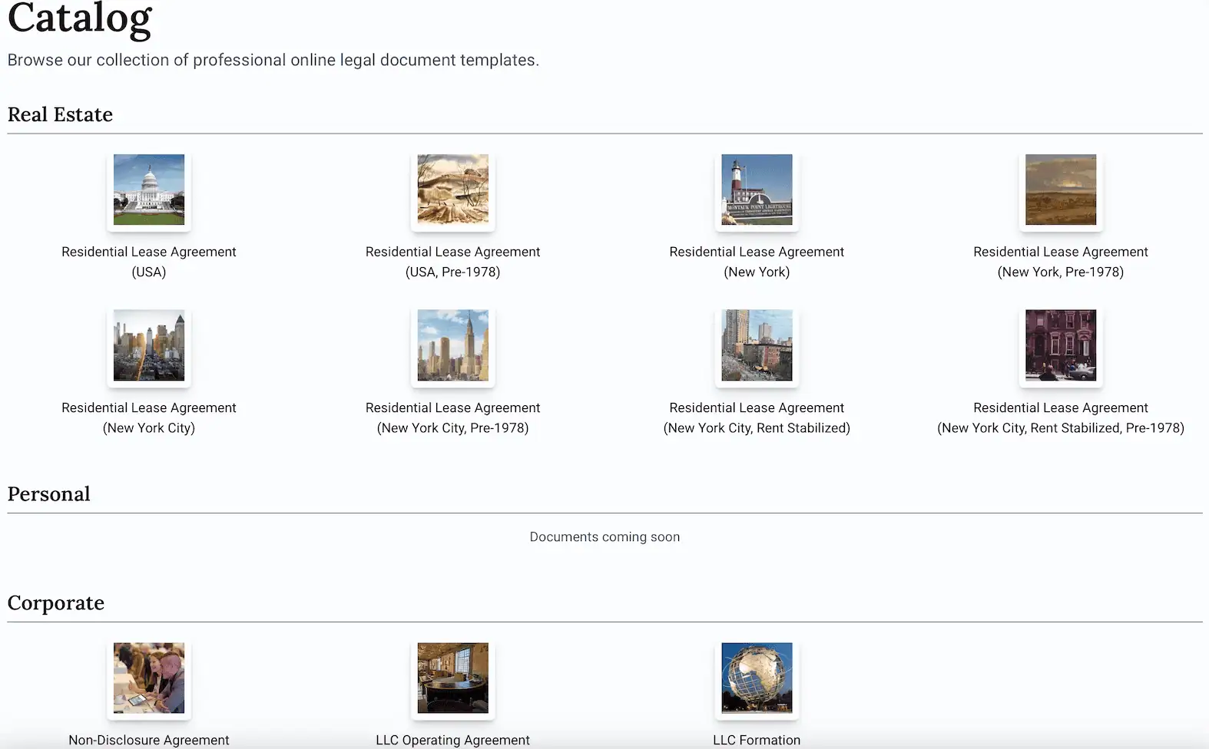Click the brownstone building thumbnail
The image size is (1209, 749).
click(1061, 345)
